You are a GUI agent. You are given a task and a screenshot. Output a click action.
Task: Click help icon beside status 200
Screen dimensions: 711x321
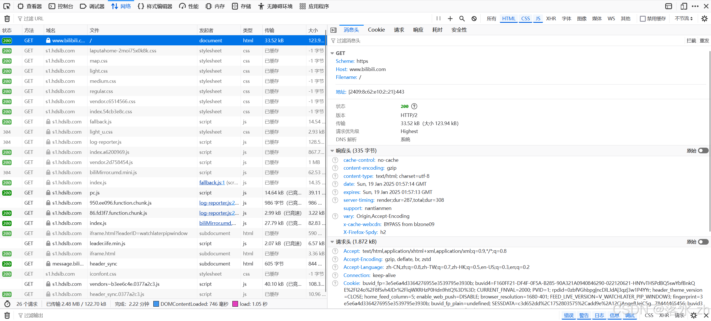[x=414, y=106]
